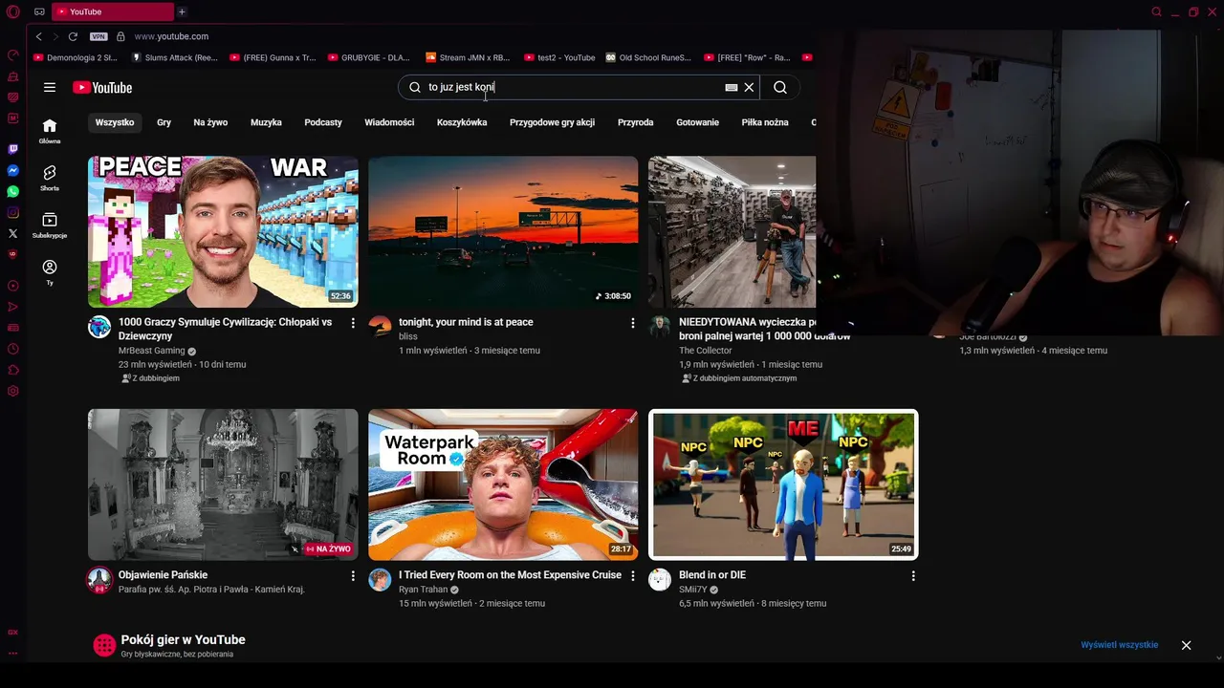The height and width of the screenshot is (688, 1224).
Task: Open Shorts in the YouTube sidebar
Action: (x=50, y=178)
